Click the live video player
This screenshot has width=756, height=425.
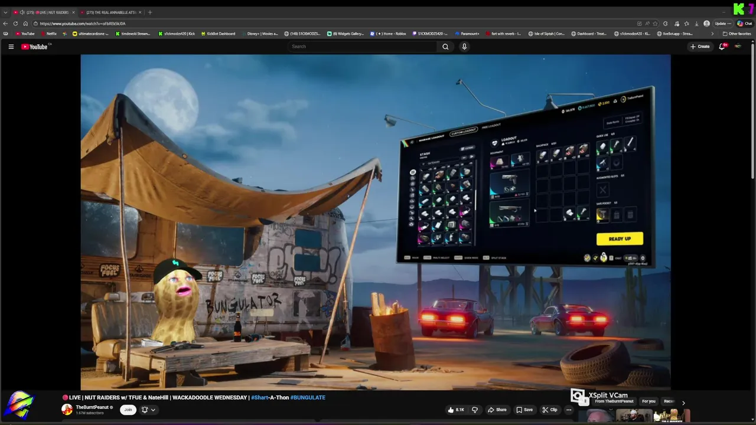click(376, 222)
